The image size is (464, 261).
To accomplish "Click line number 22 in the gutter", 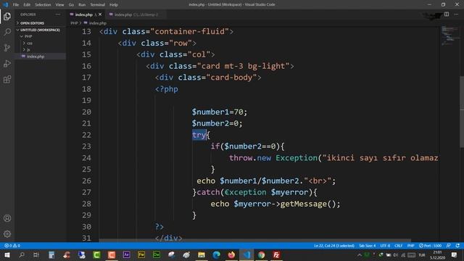I will [x=86, y=135].
